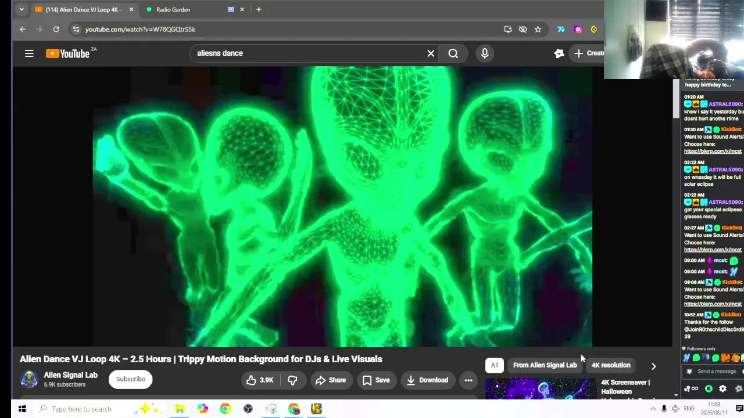
Task: Show more filter chips with right arrow
Action: click(x=653, y=366)
